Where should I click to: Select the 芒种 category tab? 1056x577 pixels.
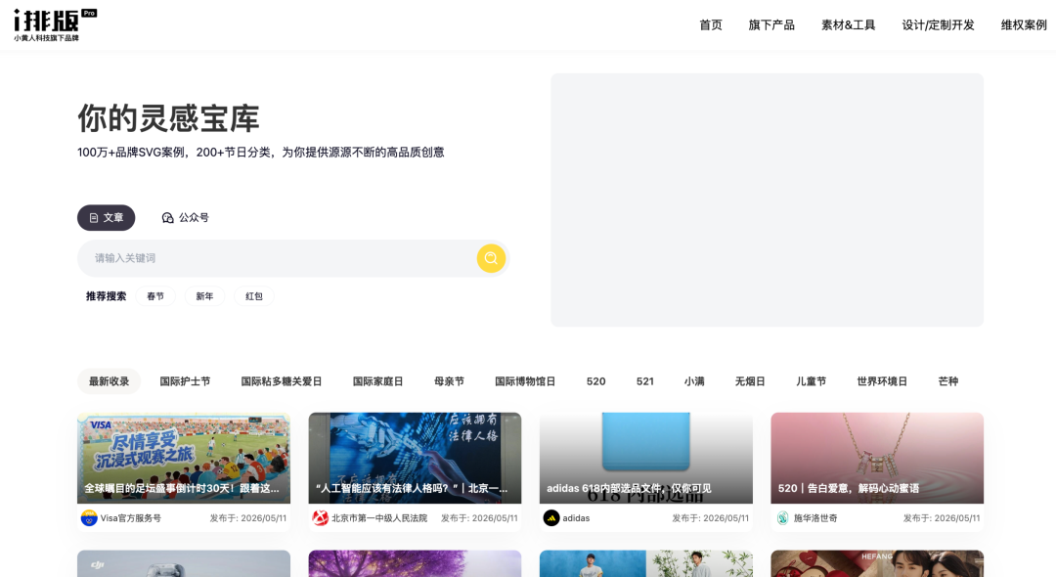(948, 381)
